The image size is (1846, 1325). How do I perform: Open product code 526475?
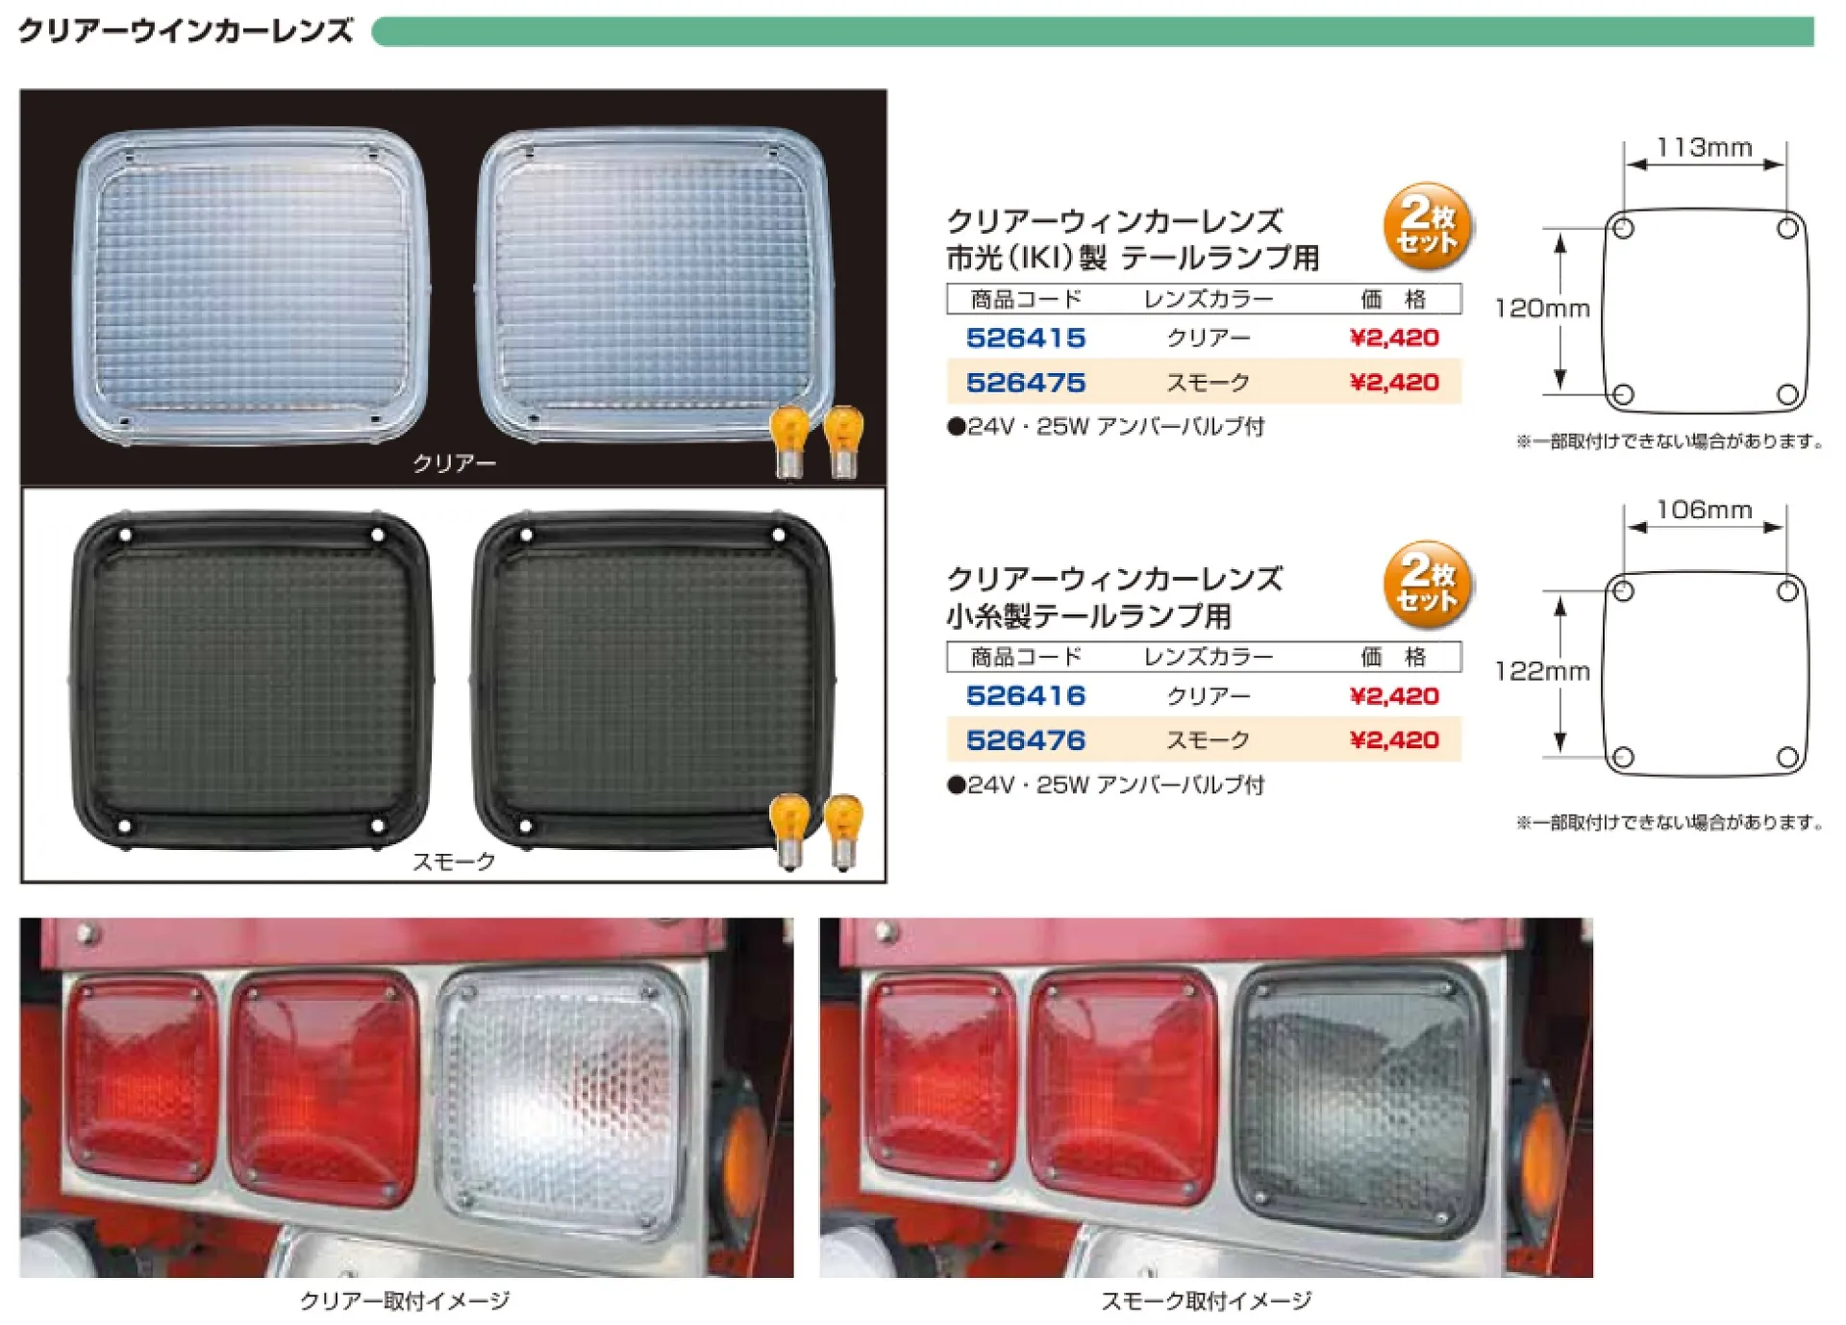(1026, 383)
